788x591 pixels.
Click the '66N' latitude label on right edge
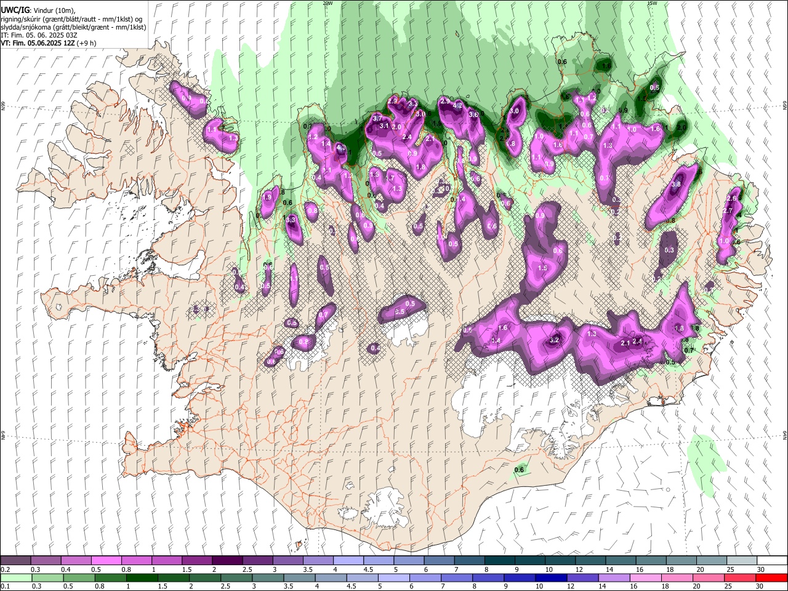[785, 105]
